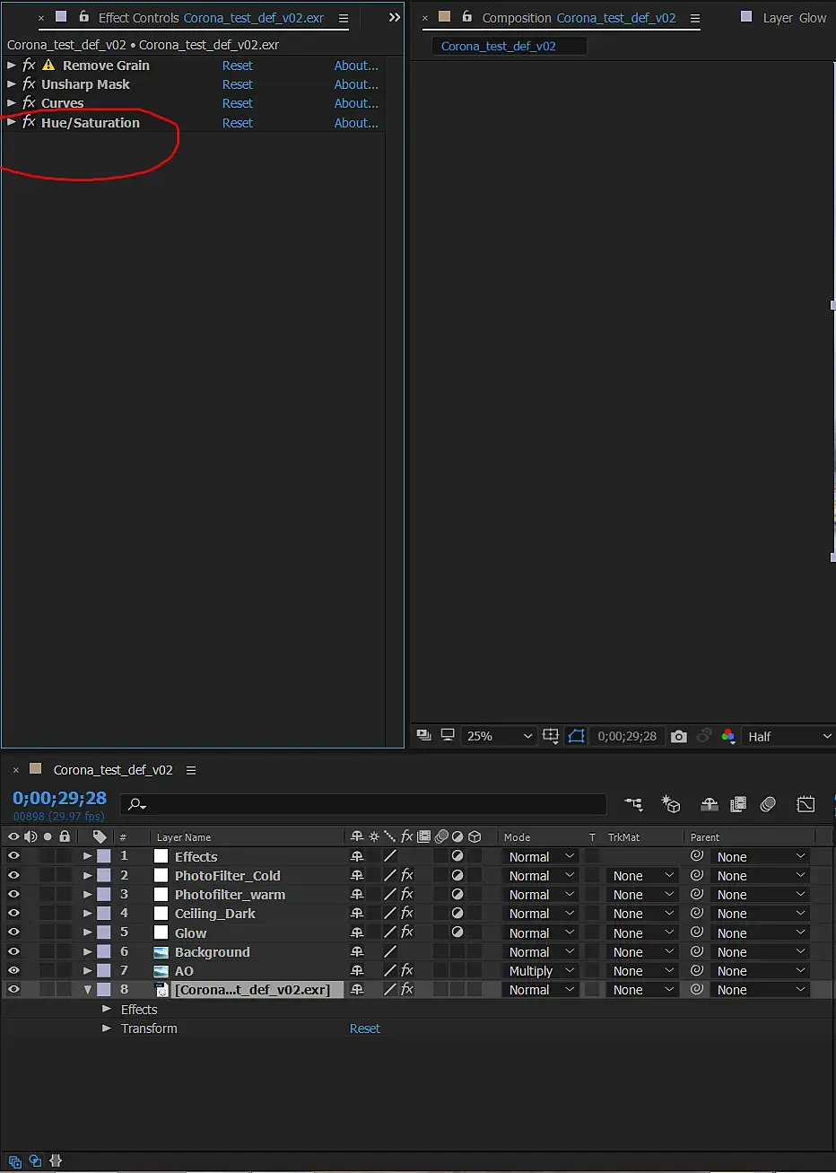
Task: Select the Corona_test_def_v02 timeline tab
Action: tap(113, 770)
